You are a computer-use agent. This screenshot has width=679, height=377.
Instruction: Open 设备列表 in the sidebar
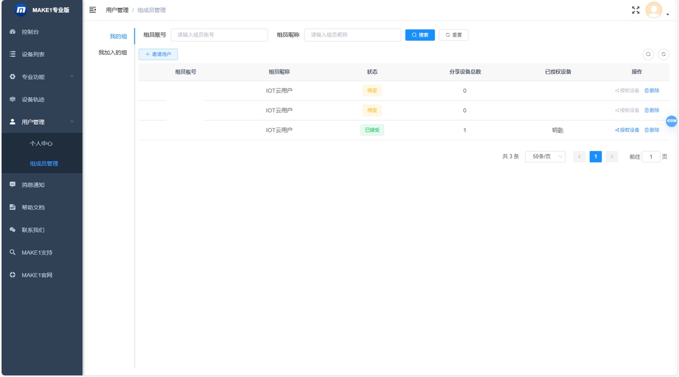(41, 54)
